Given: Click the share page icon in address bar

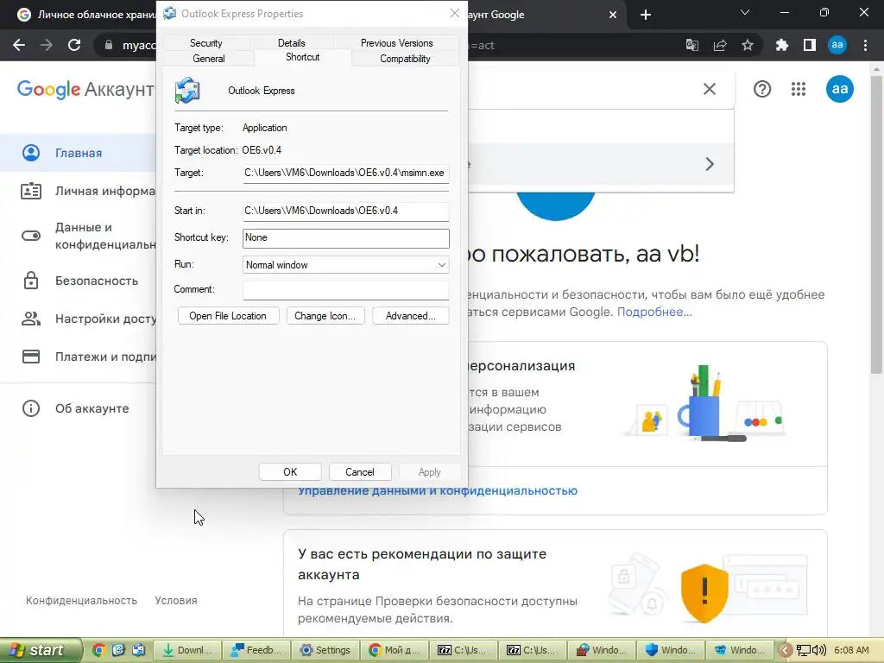Looking at the screenshot, I should [x=720, y=45].
